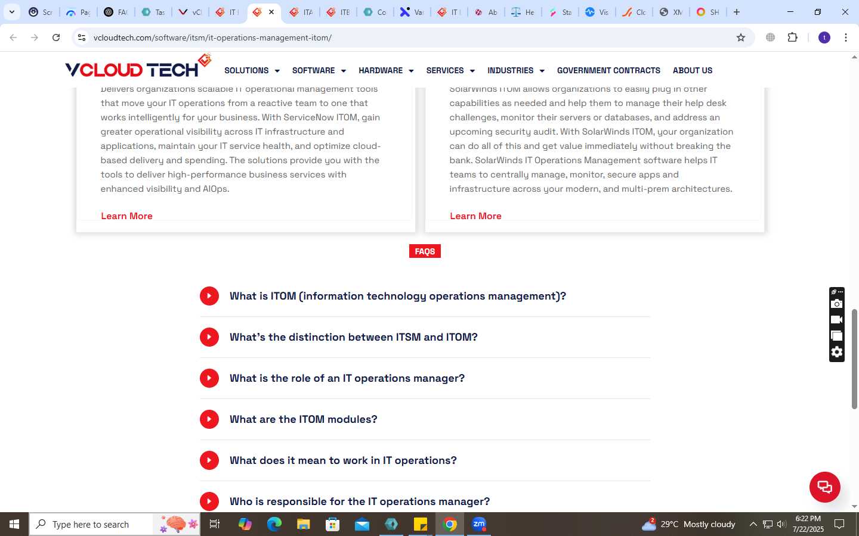
Task: Open the tab search dropdown arrow
Action: (x=11, y=12)
